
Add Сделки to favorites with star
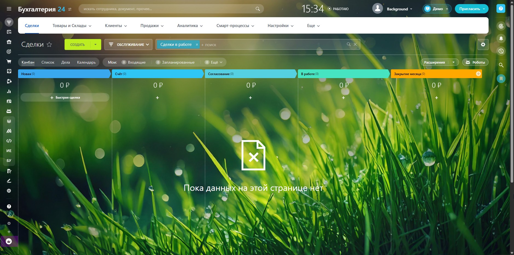[49, 45]
